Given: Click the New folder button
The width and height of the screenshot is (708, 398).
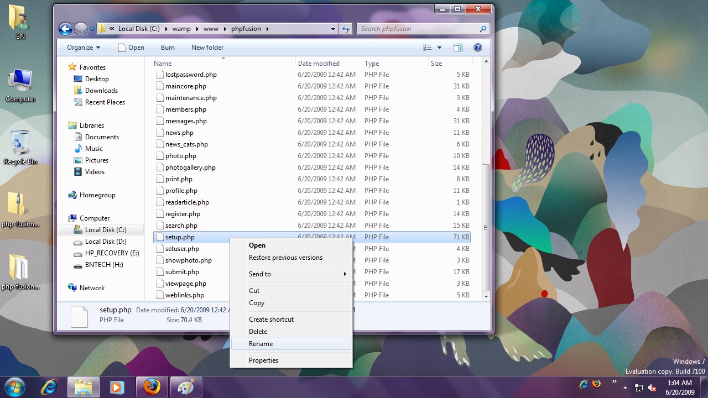Looking at the screenshot, I should [207, 48].
